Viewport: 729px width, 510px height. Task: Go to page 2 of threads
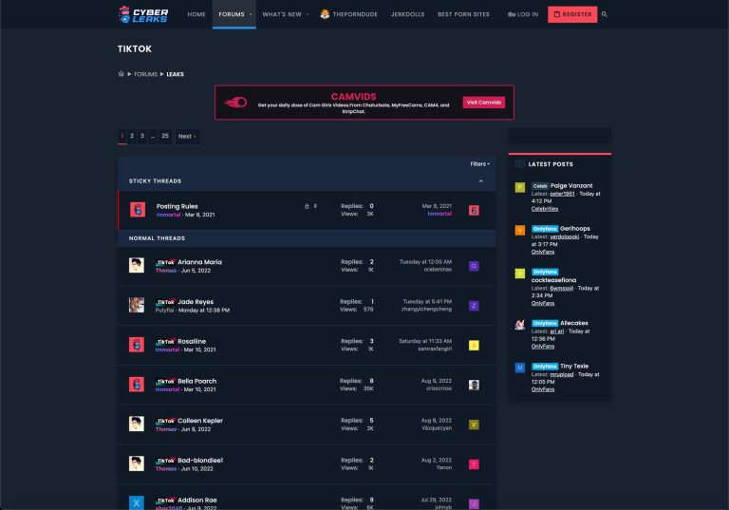(x=132, y=136)
